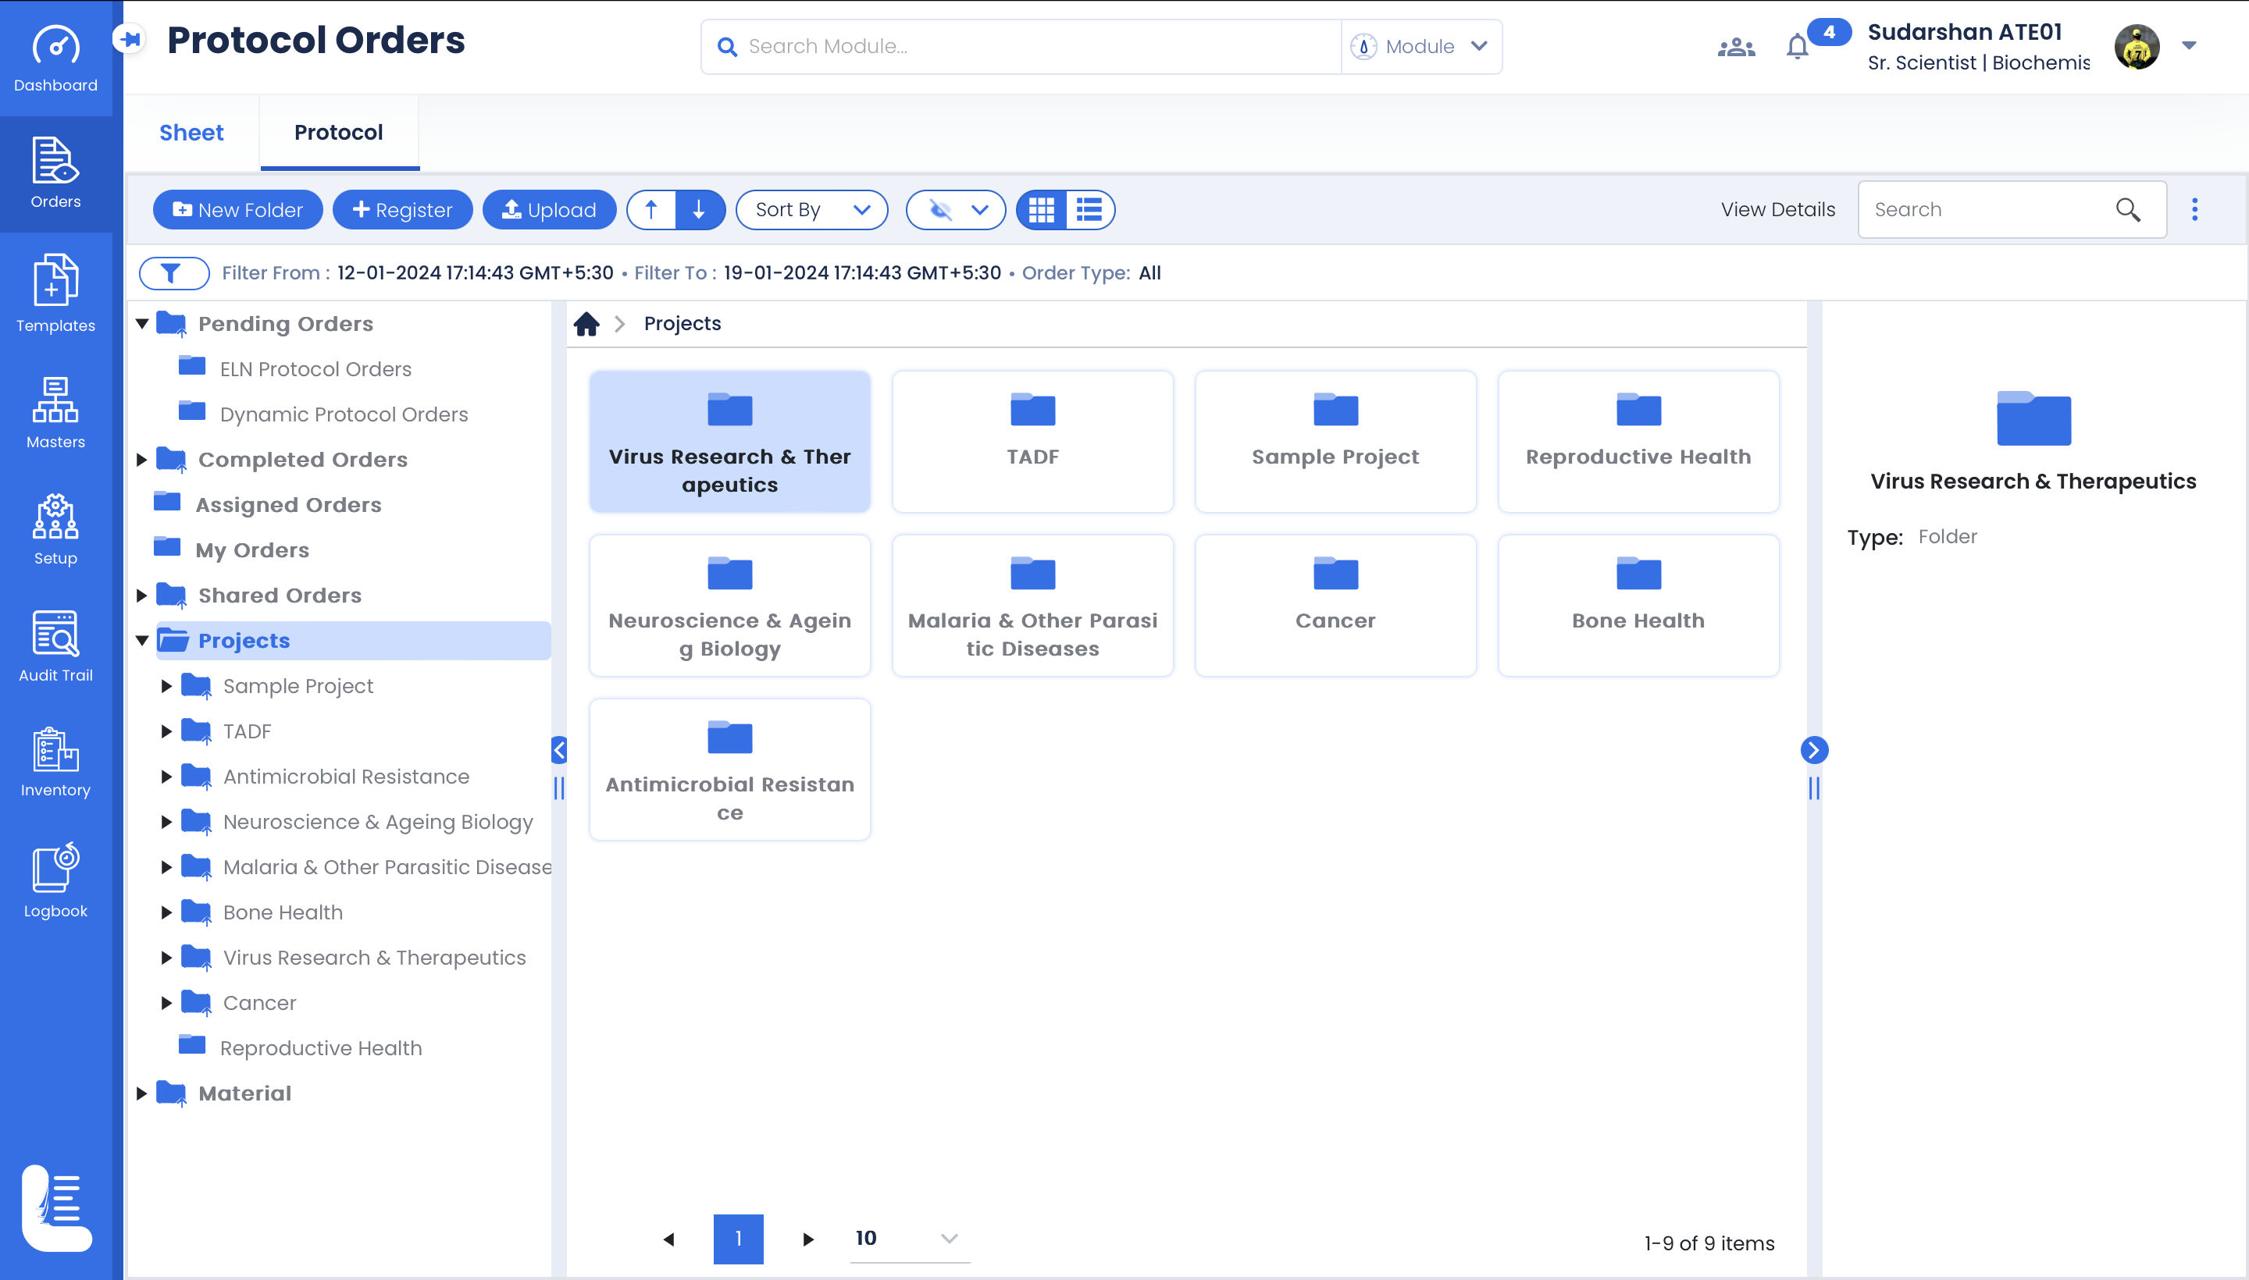Switch to the Sheet tab
The height and width of the screenshot is (1280, 2249).
click(x=191, y=133)
